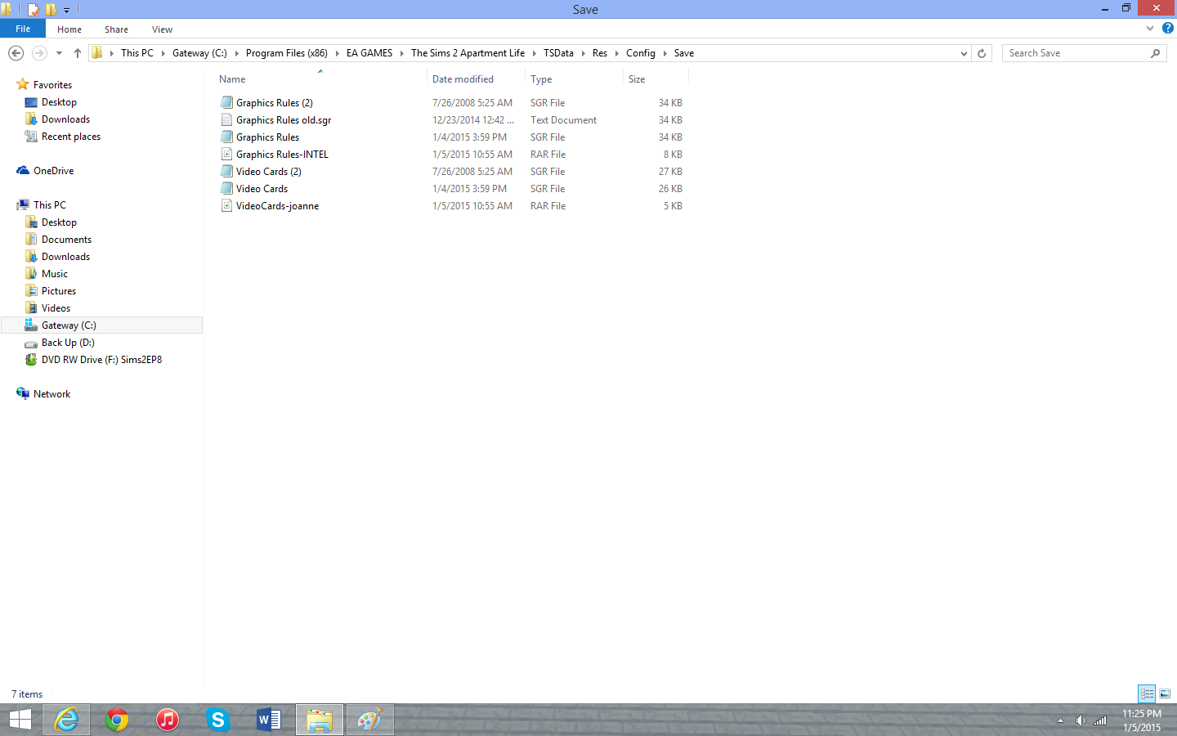Viewport: 1177px width, 736px height.
Task: Select OneDrive in the navigation pane
Action: [53, 171]
